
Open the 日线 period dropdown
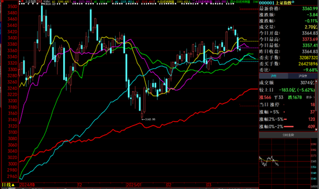(8, 185)
